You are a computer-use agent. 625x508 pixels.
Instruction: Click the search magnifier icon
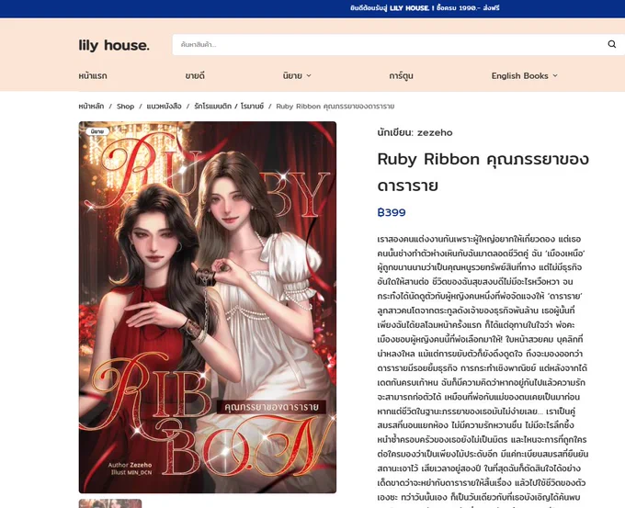click(x=611, y=44)
